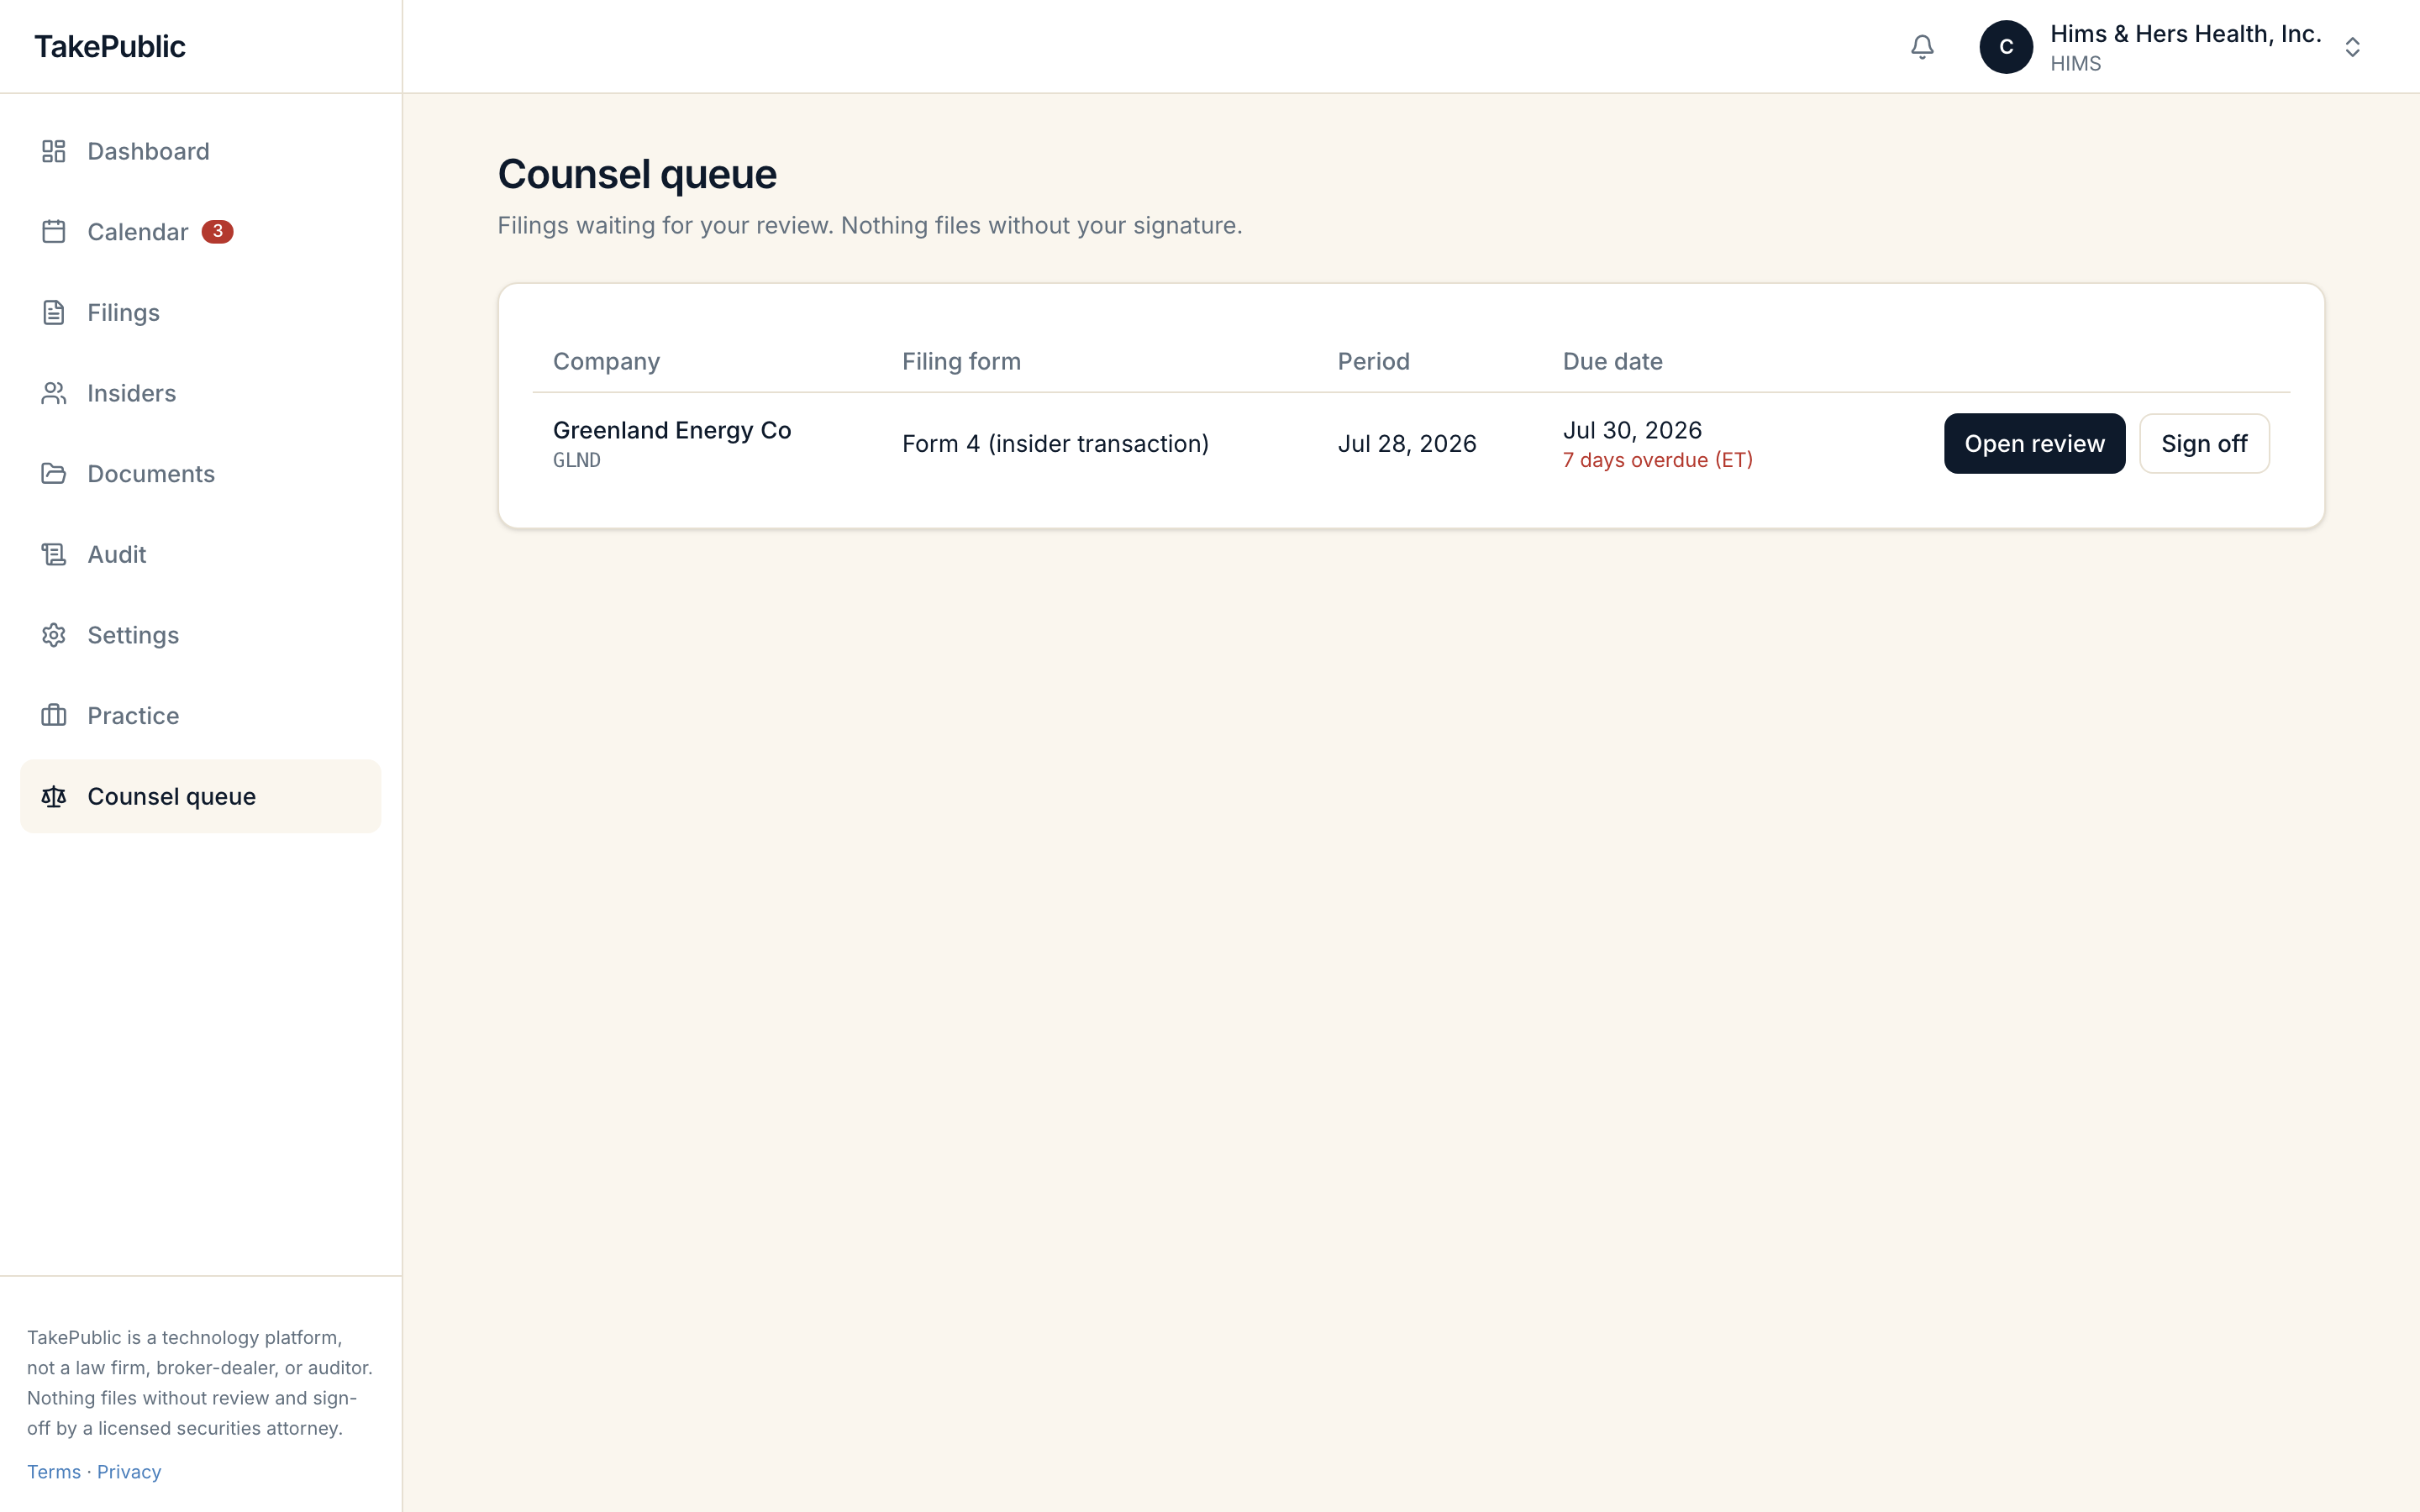This screenshot has height=1512, width=2420.
Task: Click the Counsel queue scales icon
Action: pyautogui.click(x=54, y=796)
